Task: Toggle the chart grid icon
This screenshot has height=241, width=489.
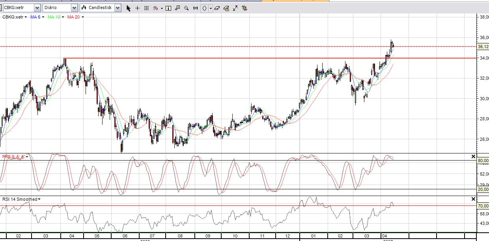Action: pos(146,8)
